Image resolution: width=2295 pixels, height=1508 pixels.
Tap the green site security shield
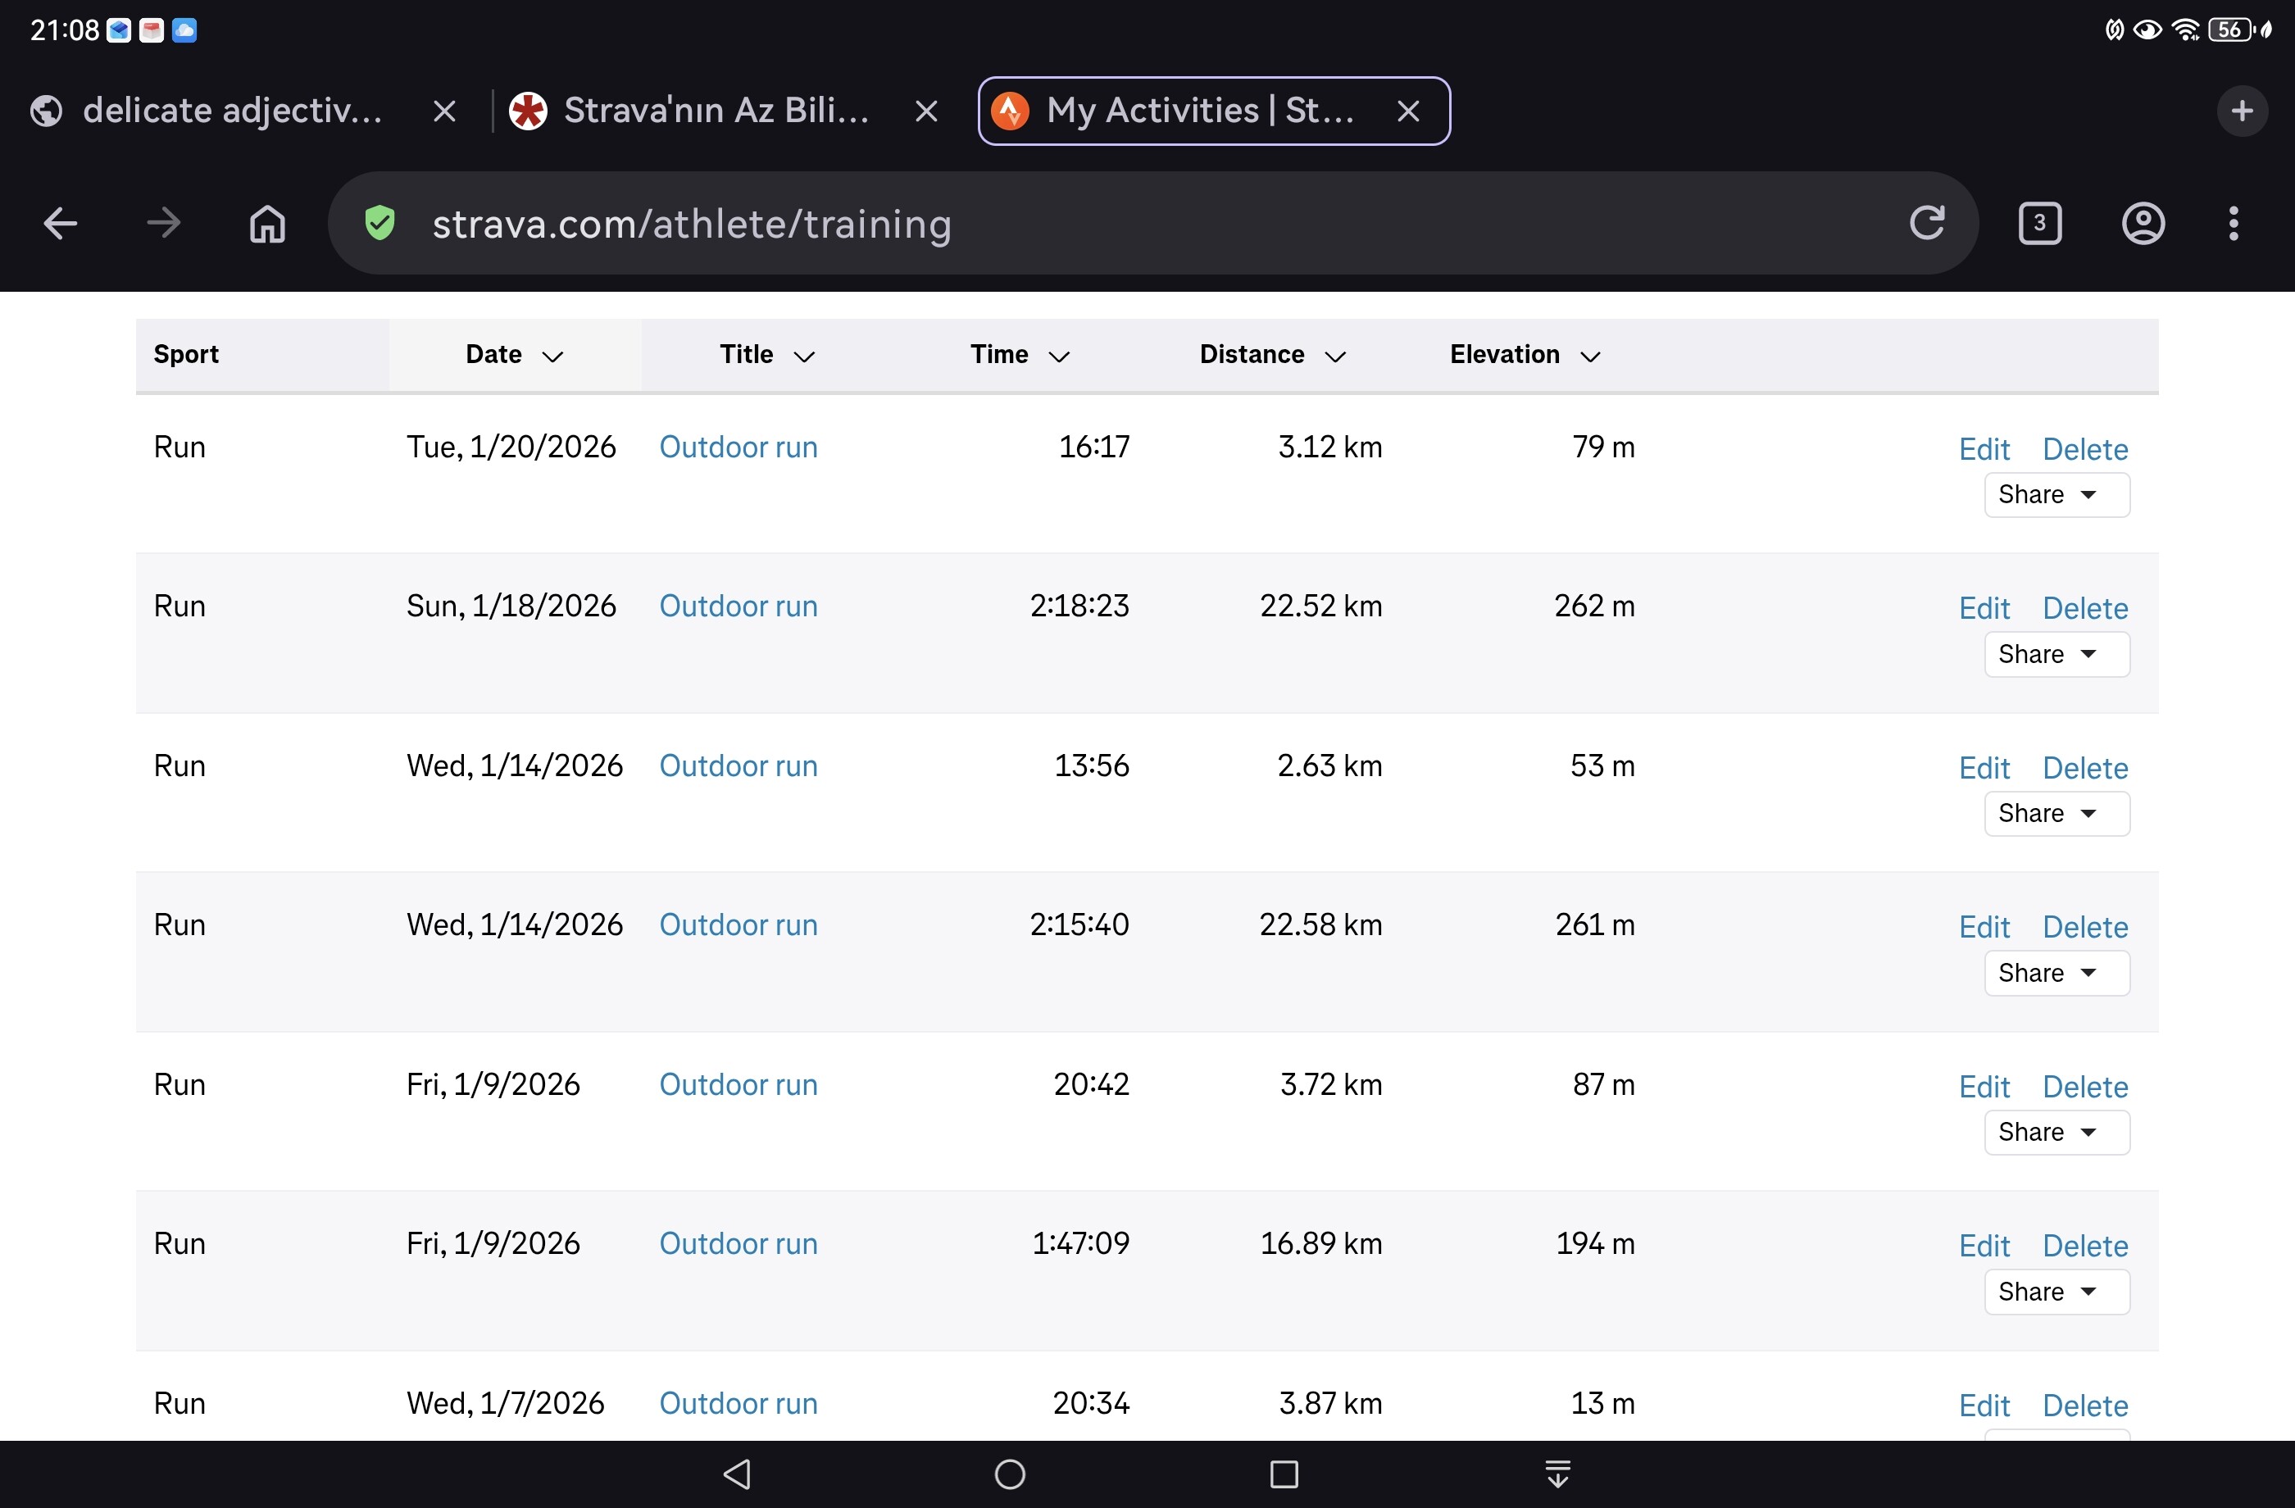pyautogui.click(x=380, y=224)
